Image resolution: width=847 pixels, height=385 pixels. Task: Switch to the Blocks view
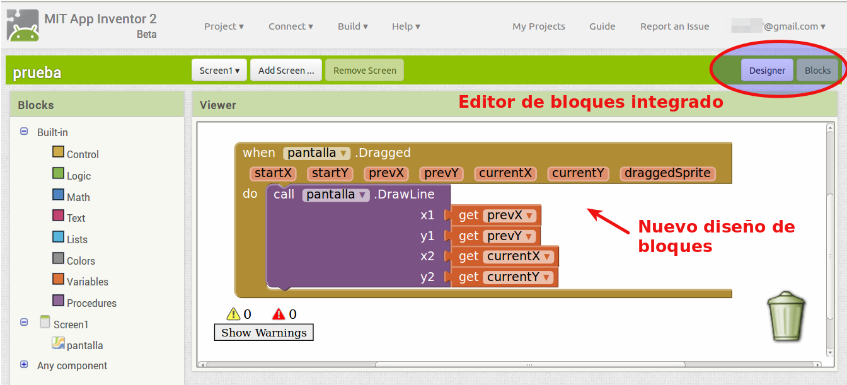(x=817, y=70)
